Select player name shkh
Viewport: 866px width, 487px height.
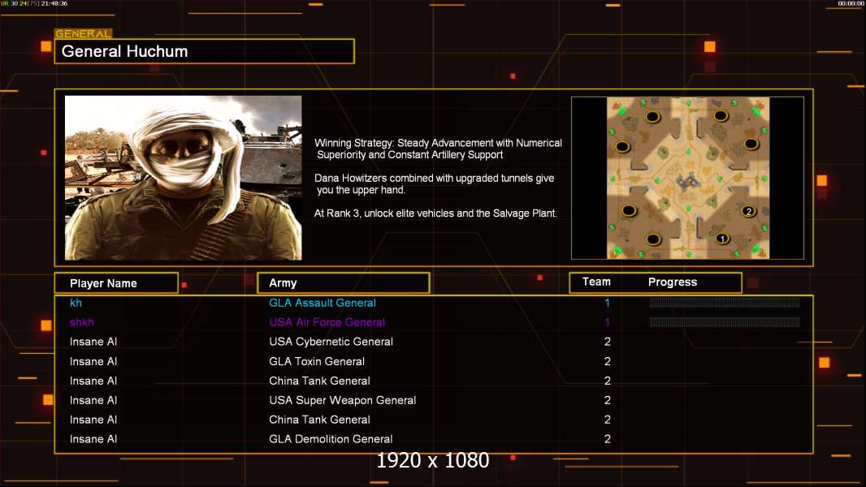(82, 322)
